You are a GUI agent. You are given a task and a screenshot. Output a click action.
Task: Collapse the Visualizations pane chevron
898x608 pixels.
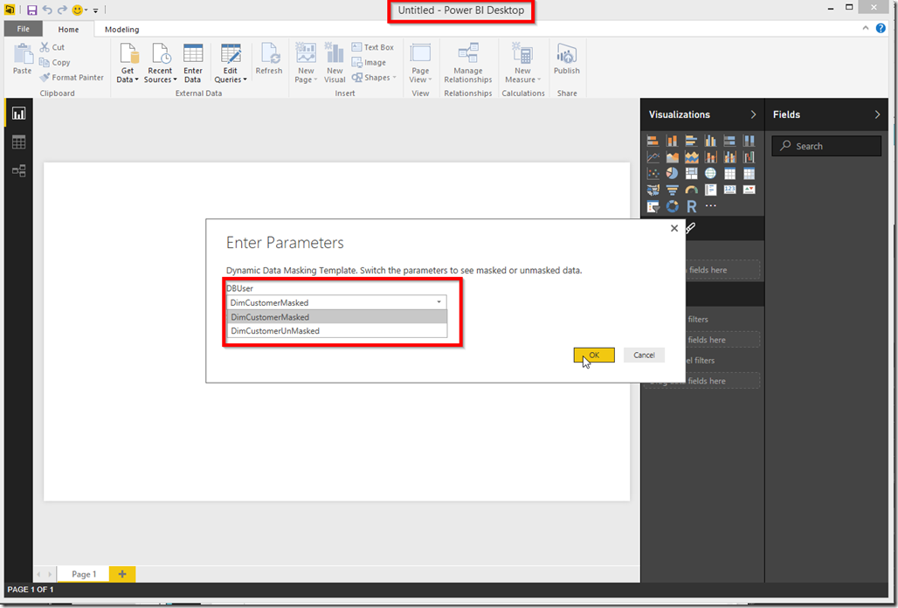tap(753, 114)
